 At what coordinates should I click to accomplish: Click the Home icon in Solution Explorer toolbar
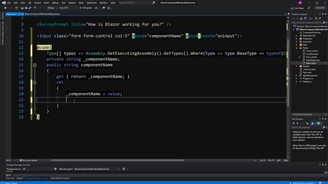pos(301,18)
